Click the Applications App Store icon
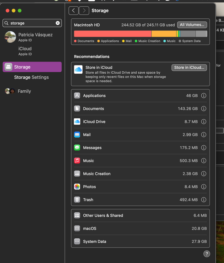 (x=77, y=96)
